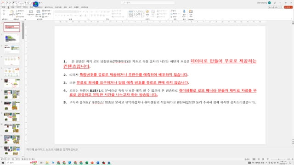Image resolution: width=294 pixels, height=165 pixels.
Task: Click the Copy icon in clipboard group
Action: point(17,14)
